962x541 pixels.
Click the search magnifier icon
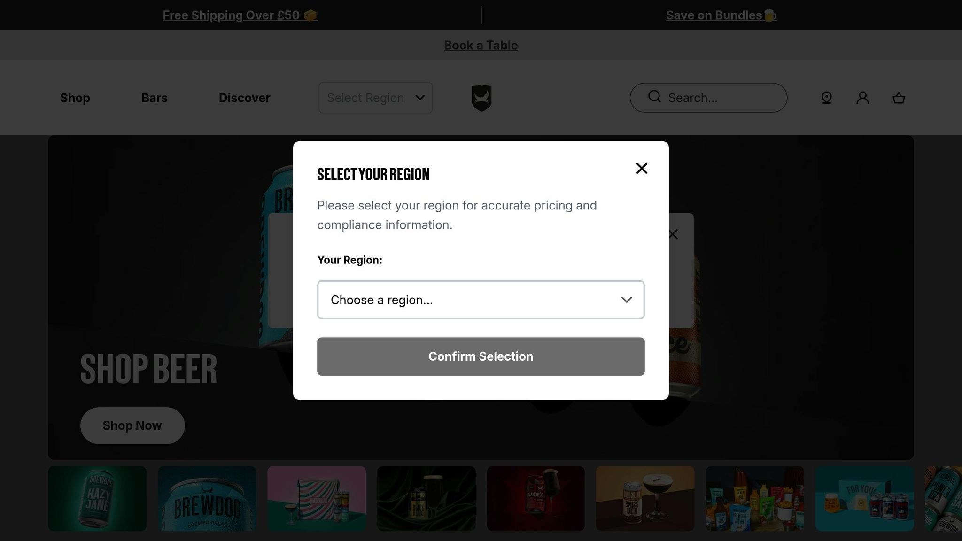[654, 97]
